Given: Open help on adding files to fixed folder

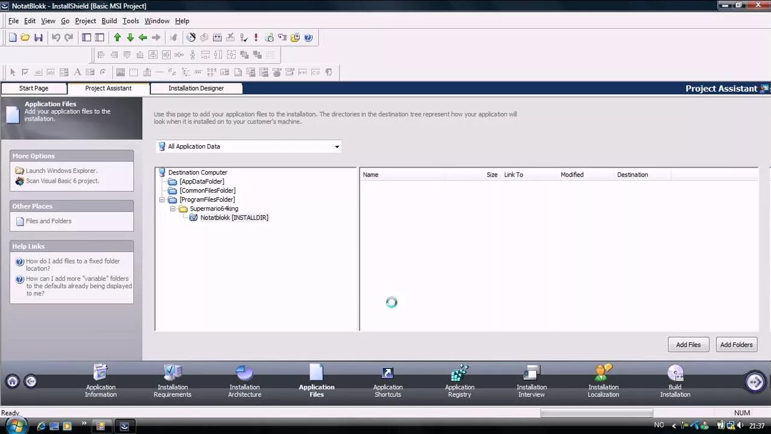Looking at the screenshot, I should [x=72, y=265].
